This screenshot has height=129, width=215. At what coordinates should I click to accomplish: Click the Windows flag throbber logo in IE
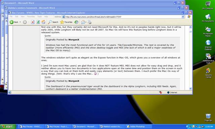[x=189, y=16]
